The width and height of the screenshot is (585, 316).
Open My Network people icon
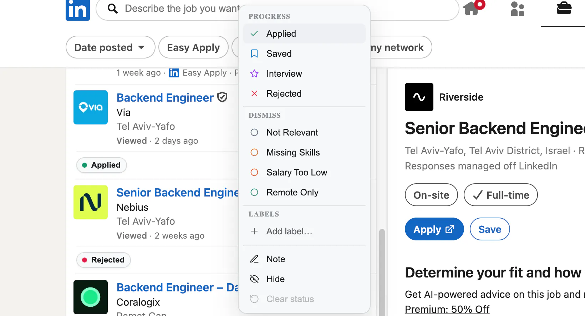(517, 9)
